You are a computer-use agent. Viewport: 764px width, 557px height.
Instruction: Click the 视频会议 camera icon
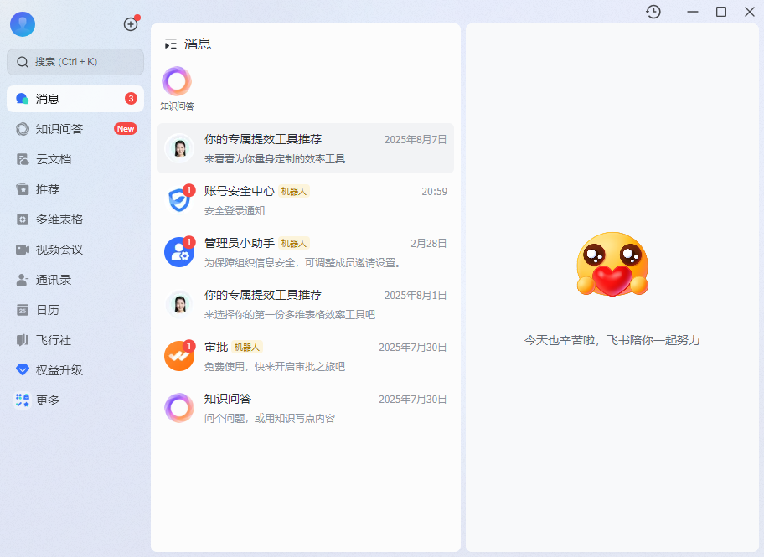coord(23,250)
